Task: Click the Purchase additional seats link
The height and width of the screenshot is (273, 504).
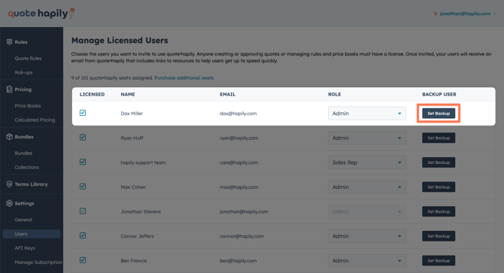Action: pyautogui.click(x=184, y=77)
